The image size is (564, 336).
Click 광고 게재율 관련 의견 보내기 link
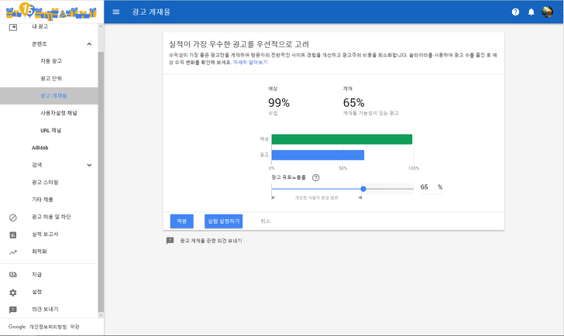pyautogui.click(x=211, y=241)
